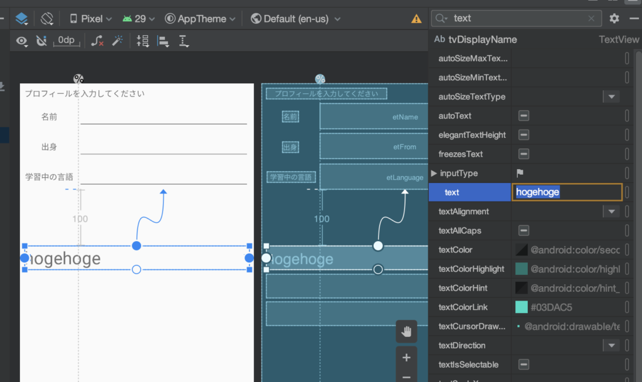
Task: Open the guidelines tool icon
Action: click(184, 41)
